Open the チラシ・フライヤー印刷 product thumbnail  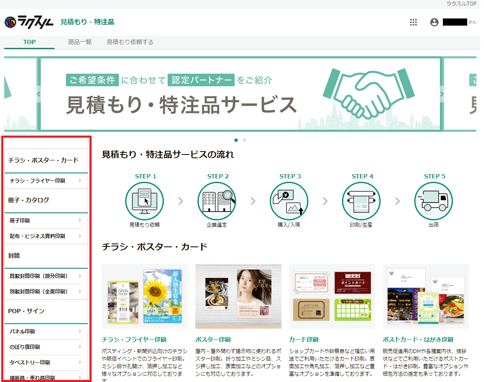tap(145, 296)
